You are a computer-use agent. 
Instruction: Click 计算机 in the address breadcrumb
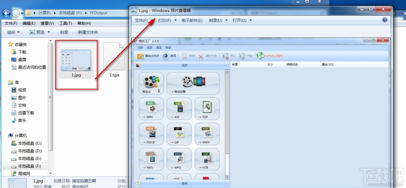[x=45, y=13]
